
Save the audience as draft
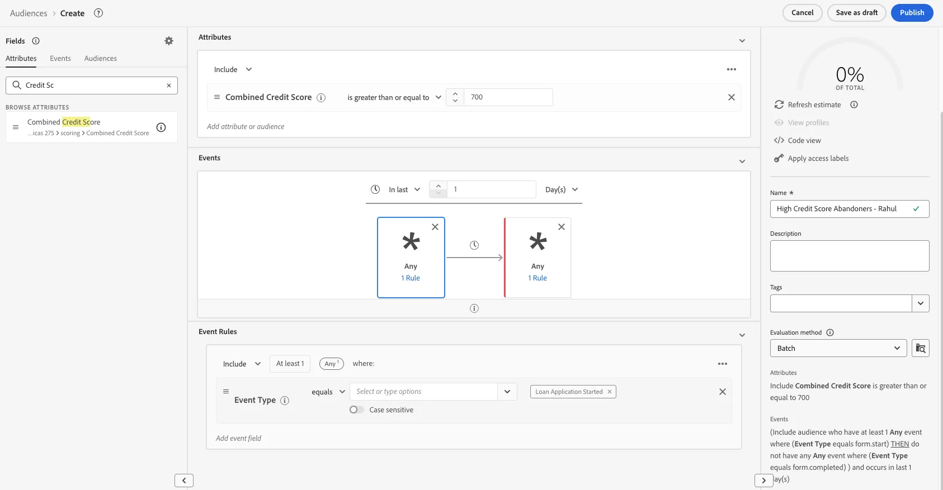coord(856,13)
